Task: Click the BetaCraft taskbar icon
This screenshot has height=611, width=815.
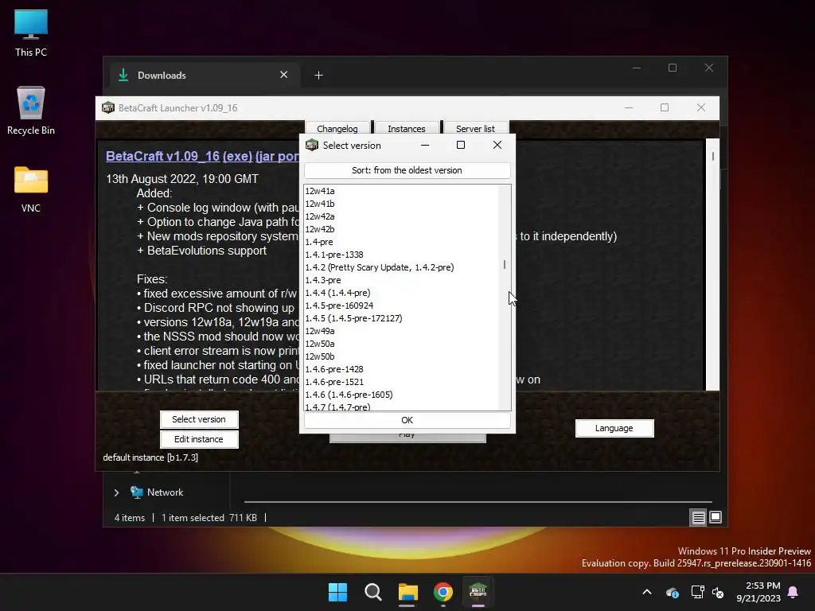Action: [x=478, y=592]
